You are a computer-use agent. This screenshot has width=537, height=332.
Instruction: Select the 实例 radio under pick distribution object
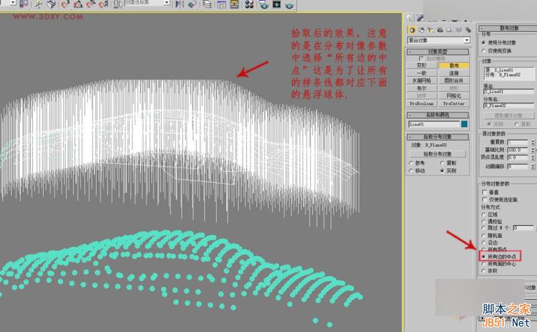pos(442,171)
